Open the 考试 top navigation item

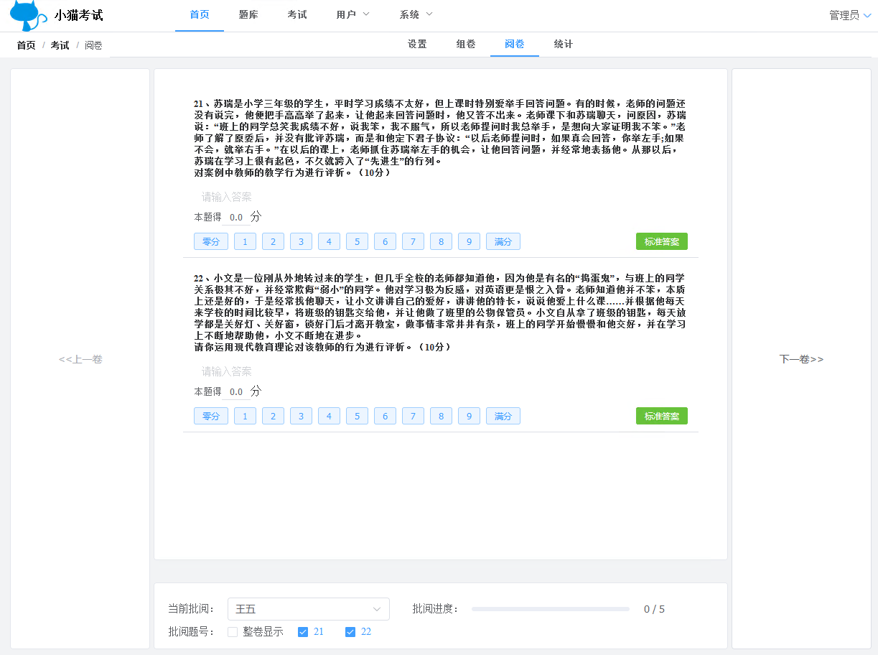click(297, 14)
